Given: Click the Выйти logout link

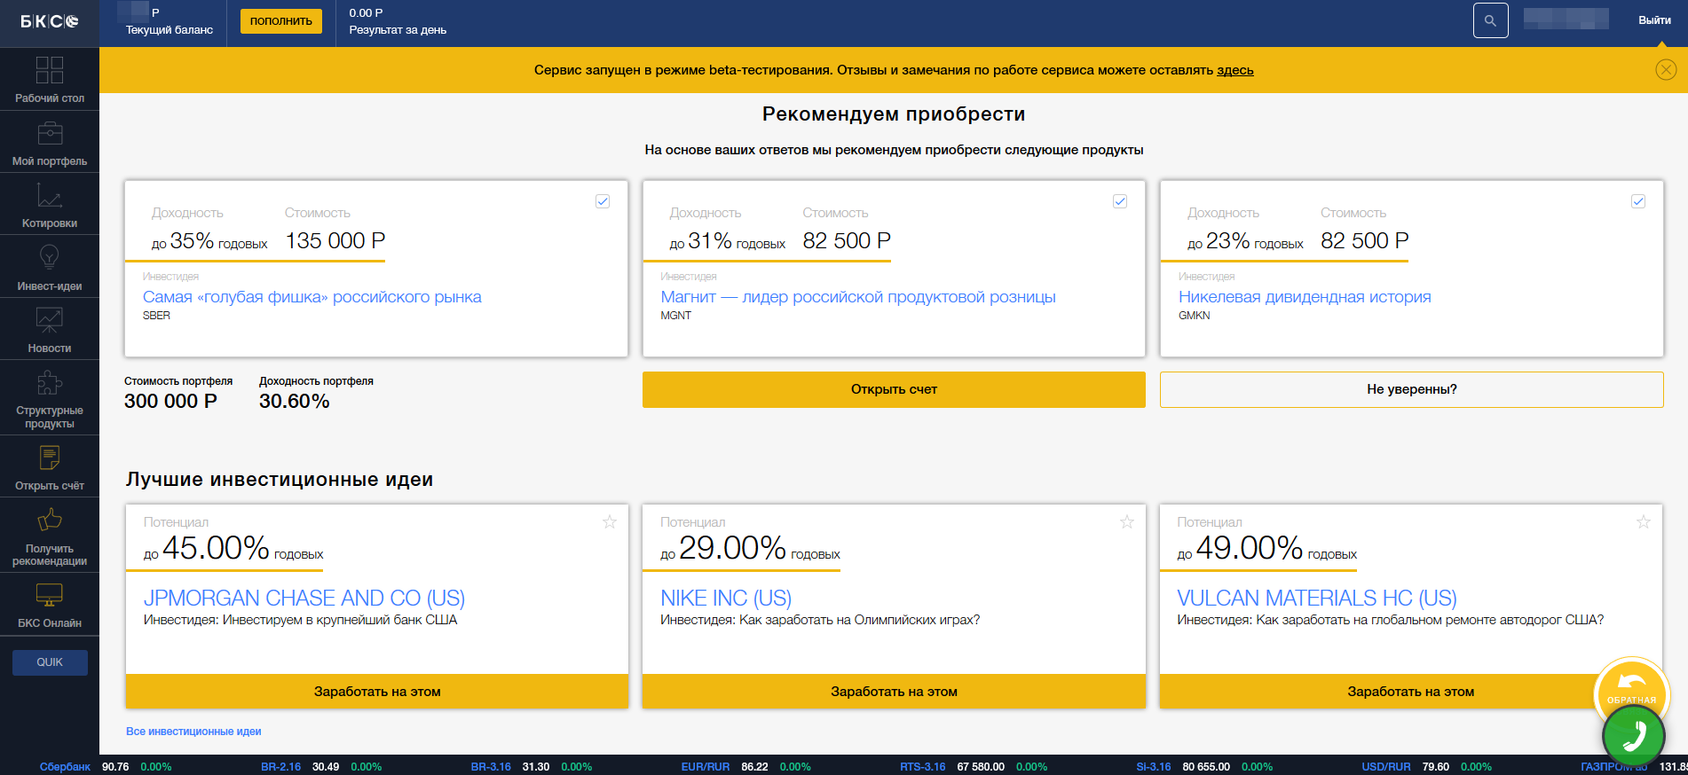Looking at the screenshot, I should (x=1654, y=20).
